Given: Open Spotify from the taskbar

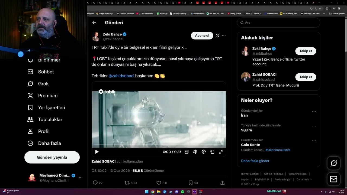Looking at the screenshot, I should [x=182, y=192].
